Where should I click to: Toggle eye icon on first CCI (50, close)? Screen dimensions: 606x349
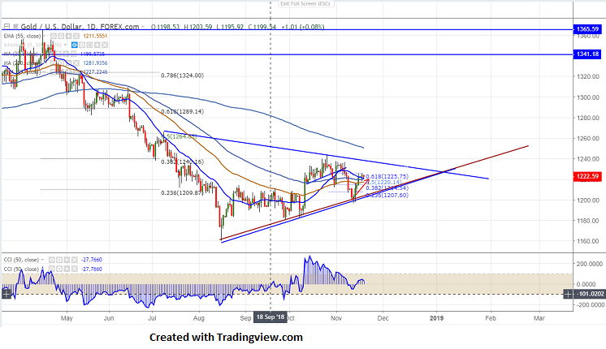[x=51, y=260]
